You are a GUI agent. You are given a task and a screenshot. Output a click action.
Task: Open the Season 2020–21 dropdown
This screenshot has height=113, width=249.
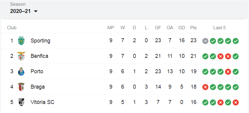pos(24,11)
